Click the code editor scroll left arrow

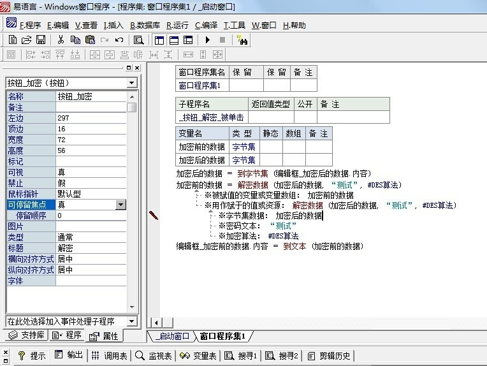(156, 323)
